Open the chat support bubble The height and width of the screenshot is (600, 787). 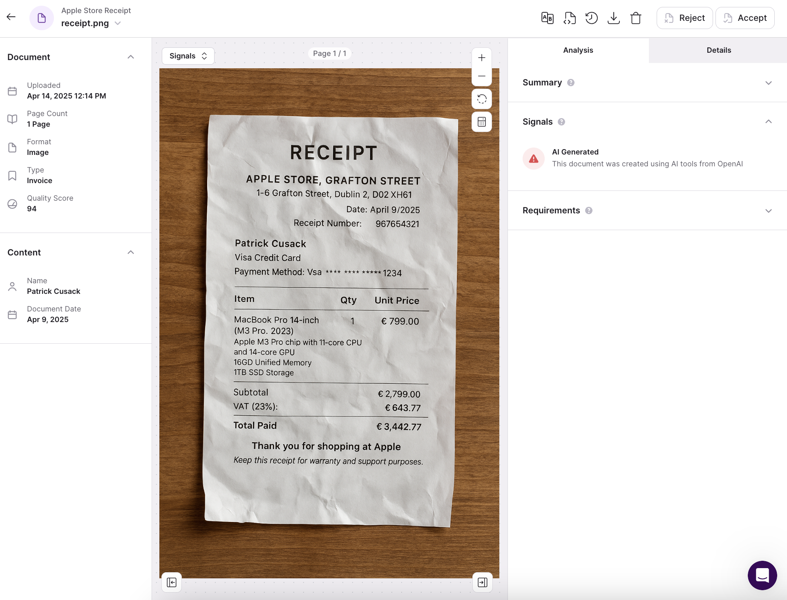(x=762, y=575)
